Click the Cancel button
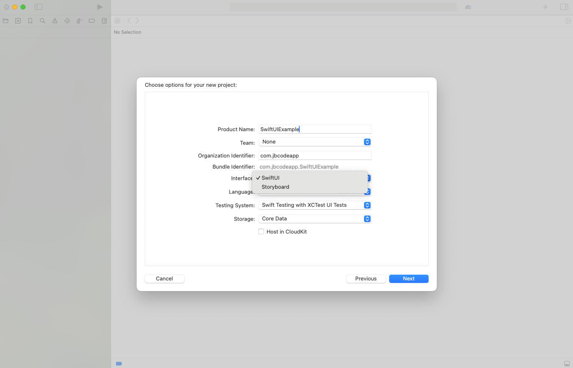 pyautogui.click(x=165, y=279)
